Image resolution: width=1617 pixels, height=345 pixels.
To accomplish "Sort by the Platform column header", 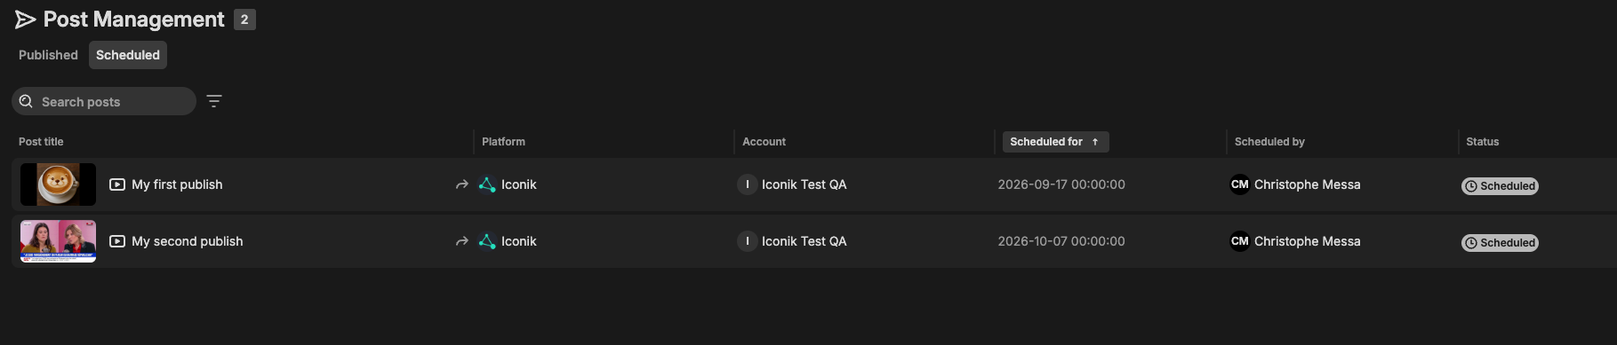I will [x=503, y=142].
